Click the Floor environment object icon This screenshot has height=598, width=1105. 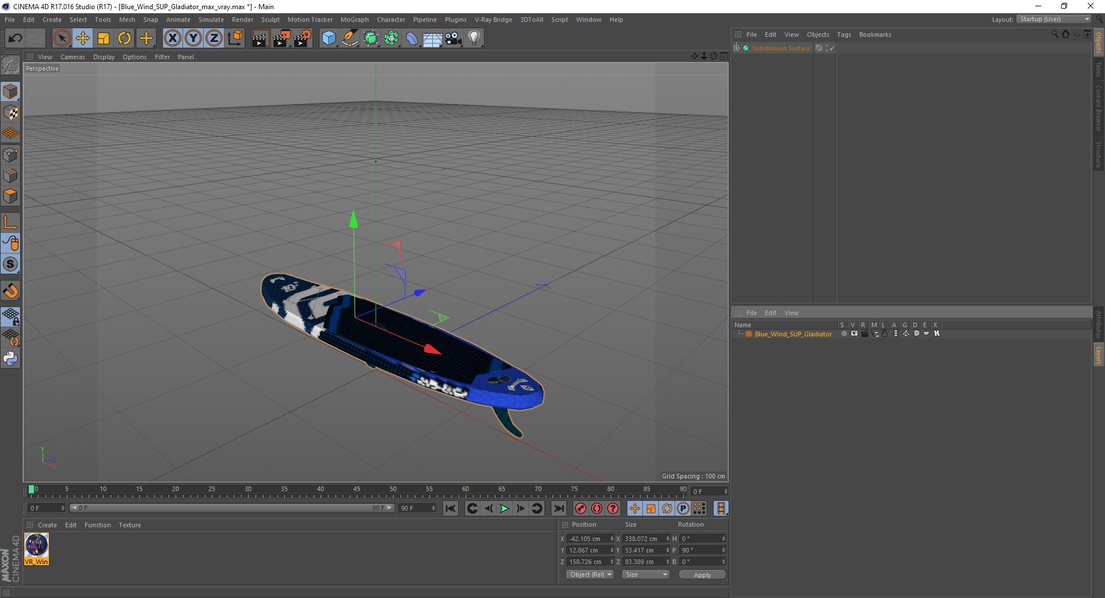[x=432, y=39]
